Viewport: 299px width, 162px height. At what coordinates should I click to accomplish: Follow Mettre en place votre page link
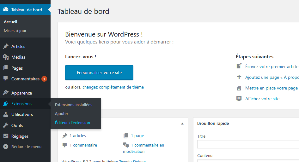[272, 88]
